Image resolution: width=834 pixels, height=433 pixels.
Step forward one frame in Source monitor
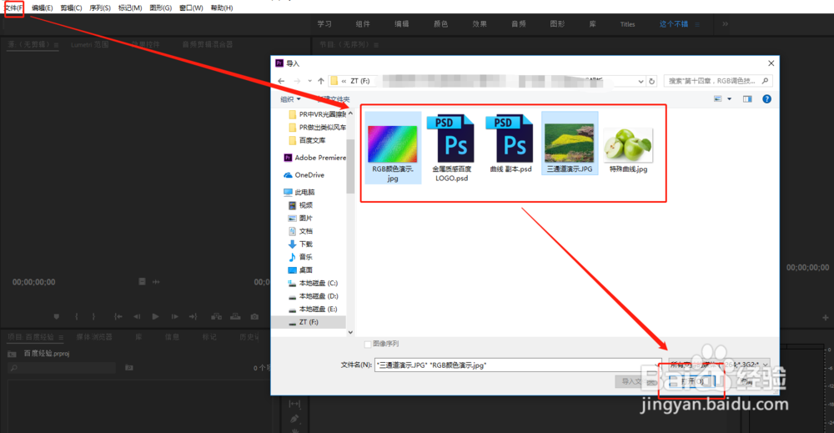coord(174,316)
